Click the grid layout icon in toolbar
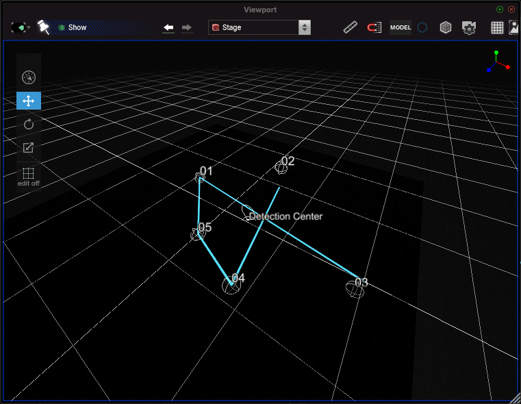Viewport: 521px width, 404px height. [497, 27]
